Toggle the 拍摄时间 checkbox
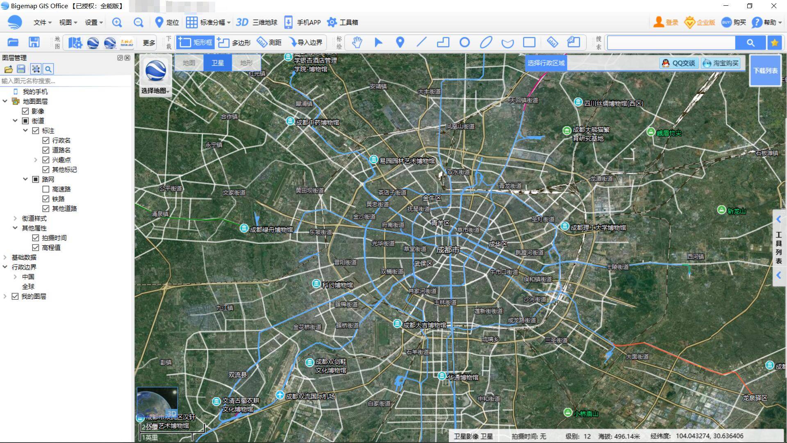787x443 pixels. tap(36, 238)
